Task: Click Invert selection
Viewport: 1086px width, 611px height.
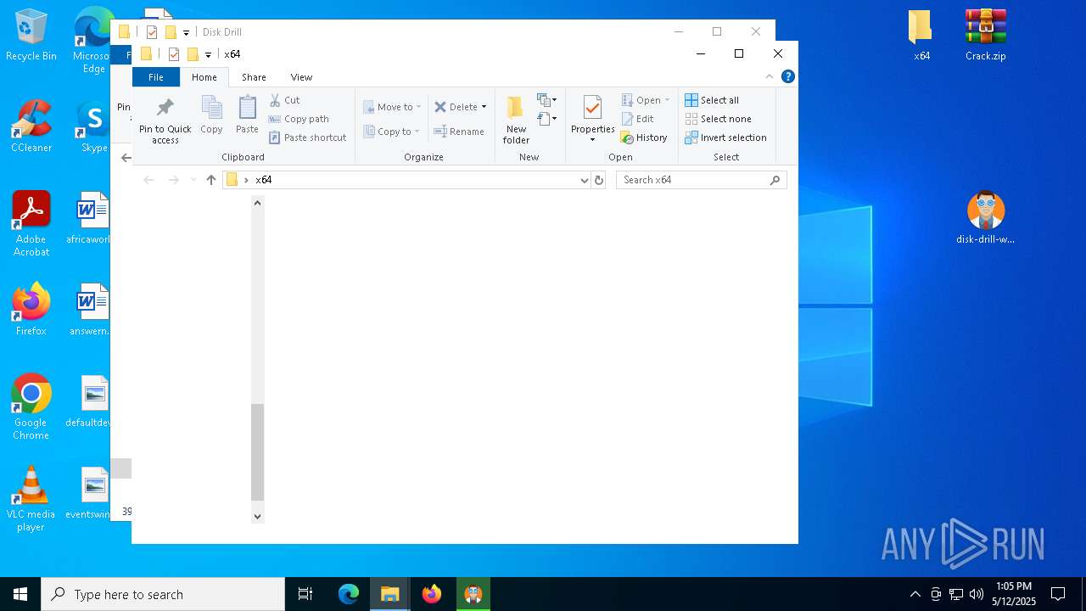Action: (x=725, y=137)
